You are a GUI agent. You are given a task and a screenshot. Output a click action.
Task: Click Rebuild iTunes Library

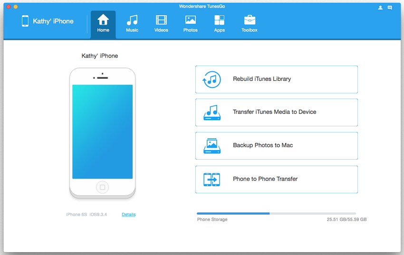(276, 79)
